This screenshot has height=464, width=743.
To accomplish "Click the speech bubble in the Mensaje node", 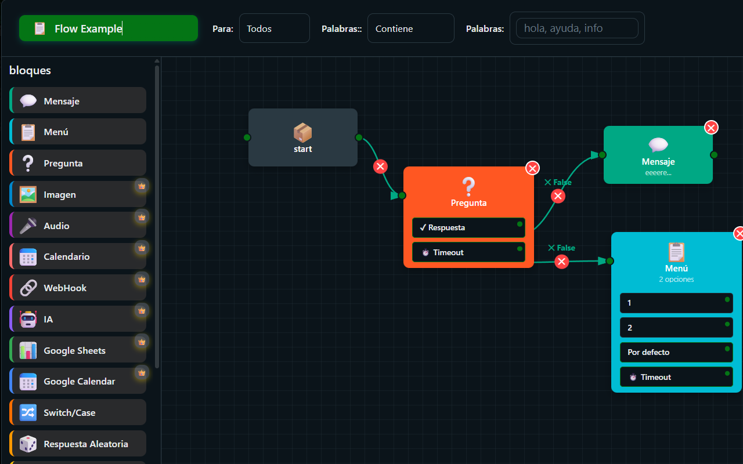I will [x=658, y=145].
